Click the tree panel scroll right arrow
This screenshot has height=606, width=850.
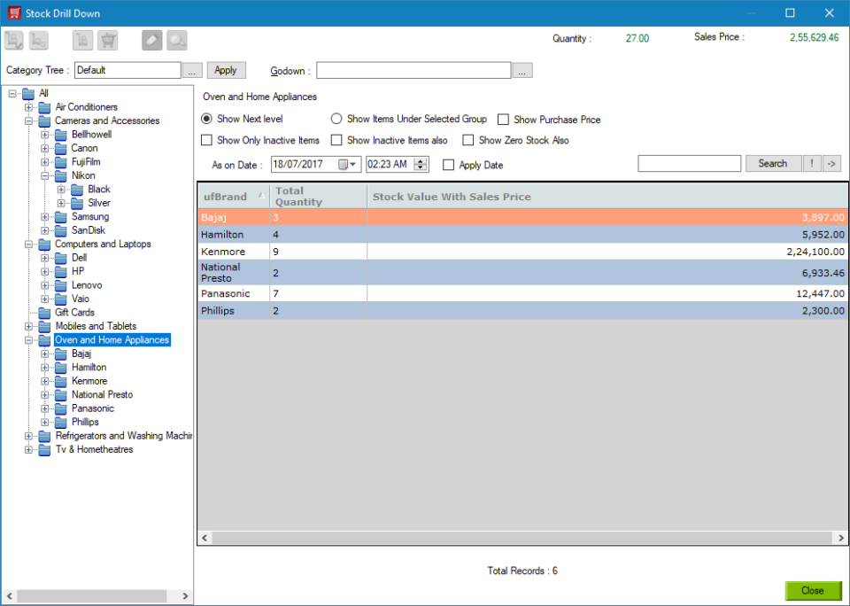[185, 595]
